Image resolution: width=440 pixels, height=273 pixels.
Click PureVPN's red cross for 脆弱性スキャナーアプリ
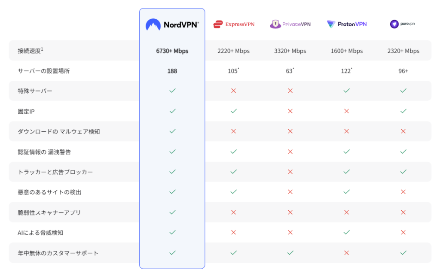pos(403,212)
